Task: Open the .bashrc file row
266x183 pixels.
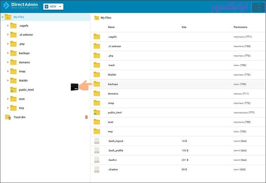Action: 113,160
